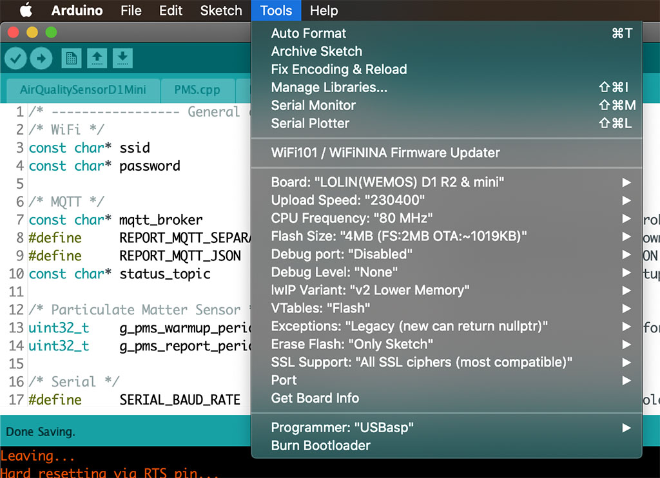
Task: Click SERIAL_BAUD_RATE on line 17
Action: 180,400
